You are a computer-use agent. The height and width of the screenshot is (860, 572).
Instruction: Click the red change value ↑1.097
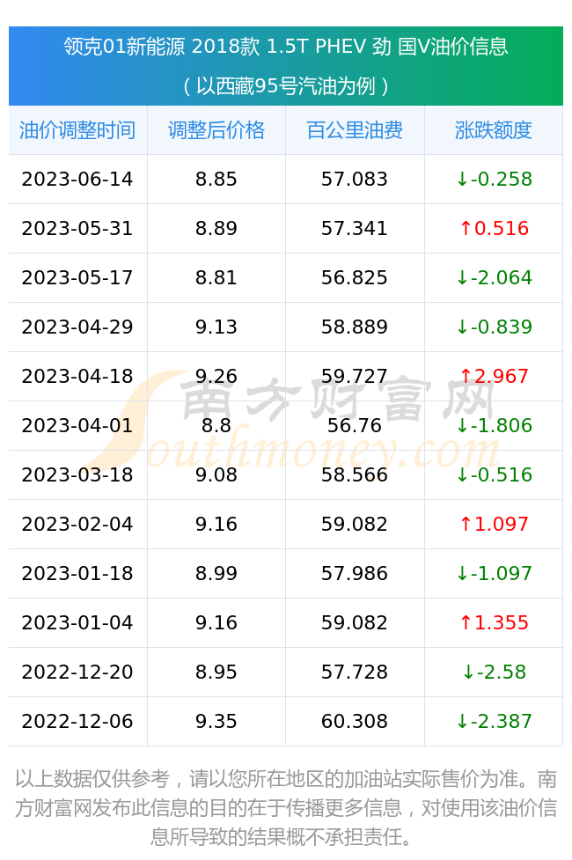coord(494,525)
